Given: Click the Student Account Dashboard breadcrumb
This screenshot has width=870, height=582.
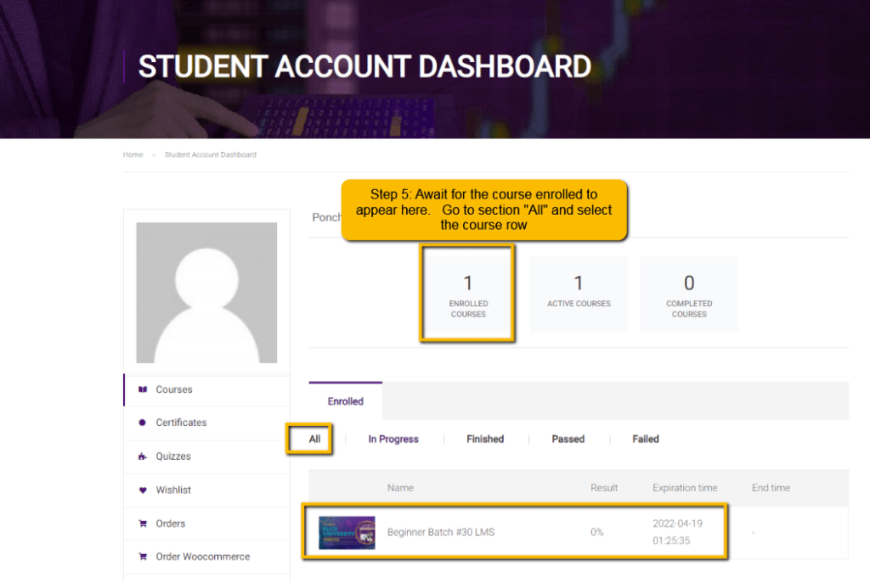Looking at the screenshot, I should 210,155.
